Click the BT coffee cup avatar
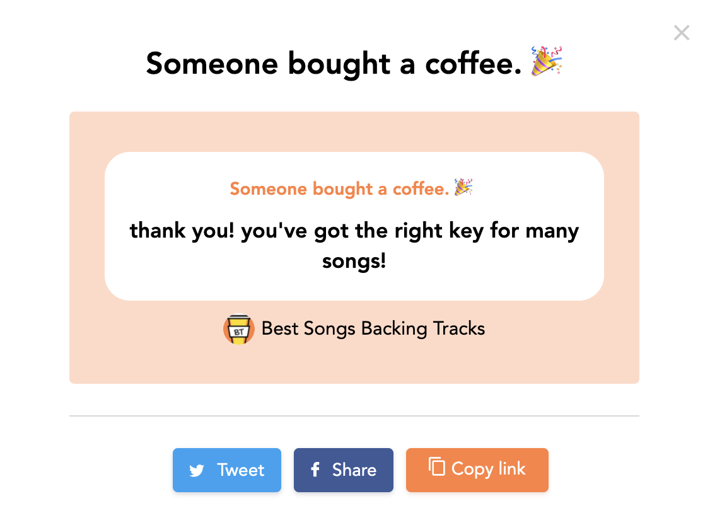Screen dimensions: 710x513 [x=238, y=330]
